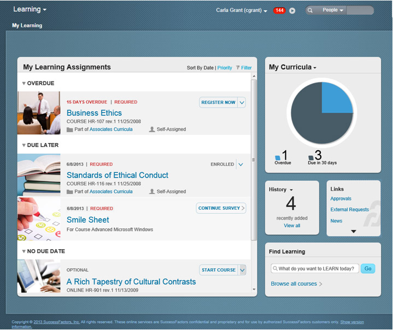Open the Business Ethics course link
This screenshot has height=330, width=393.
click(x=94, y=113)
